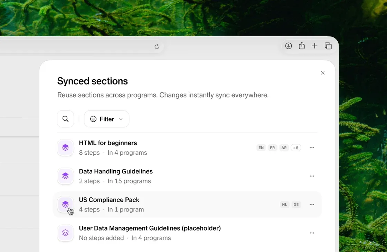The height and width of the screenshot is (252, 387).
Task: Open search with the magnifier icon
Action: point(65,119)
